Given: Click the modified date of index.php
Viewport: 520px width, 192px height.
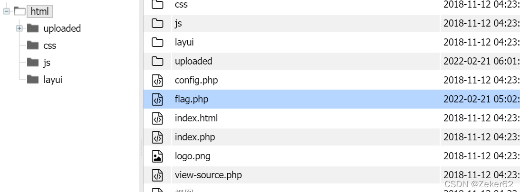Looking at the screenshot, I should click(481, 137).
